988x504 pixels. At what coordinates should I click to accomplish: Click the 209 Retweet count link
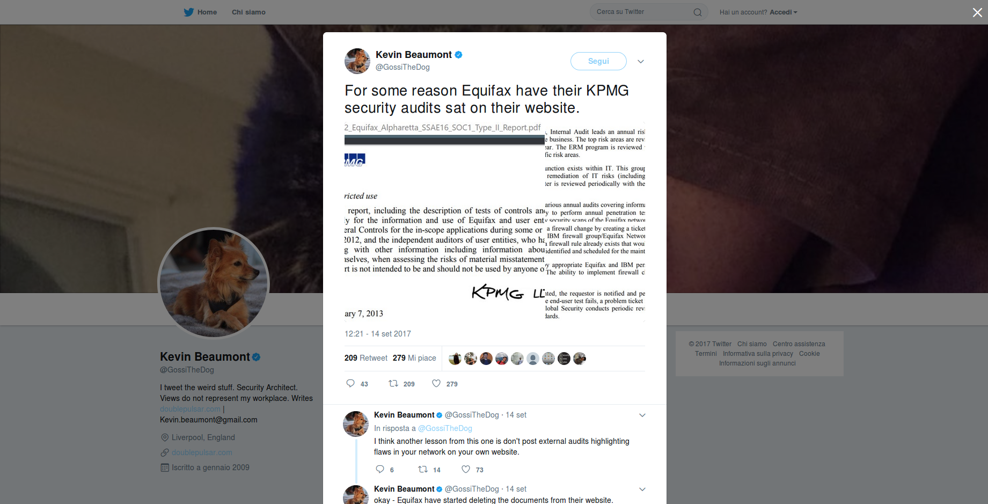pyautogui.click(x=366, y=358)
